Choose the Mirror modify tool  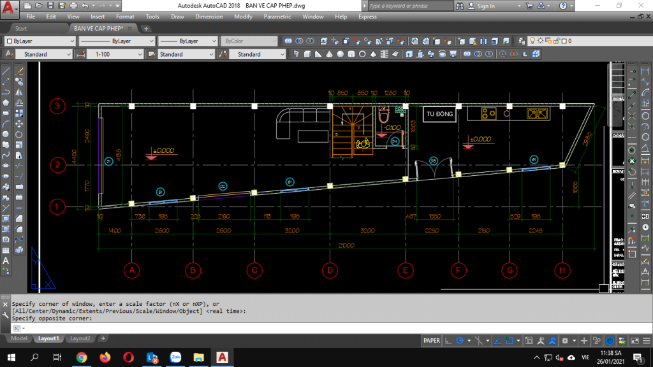[19, 92]
